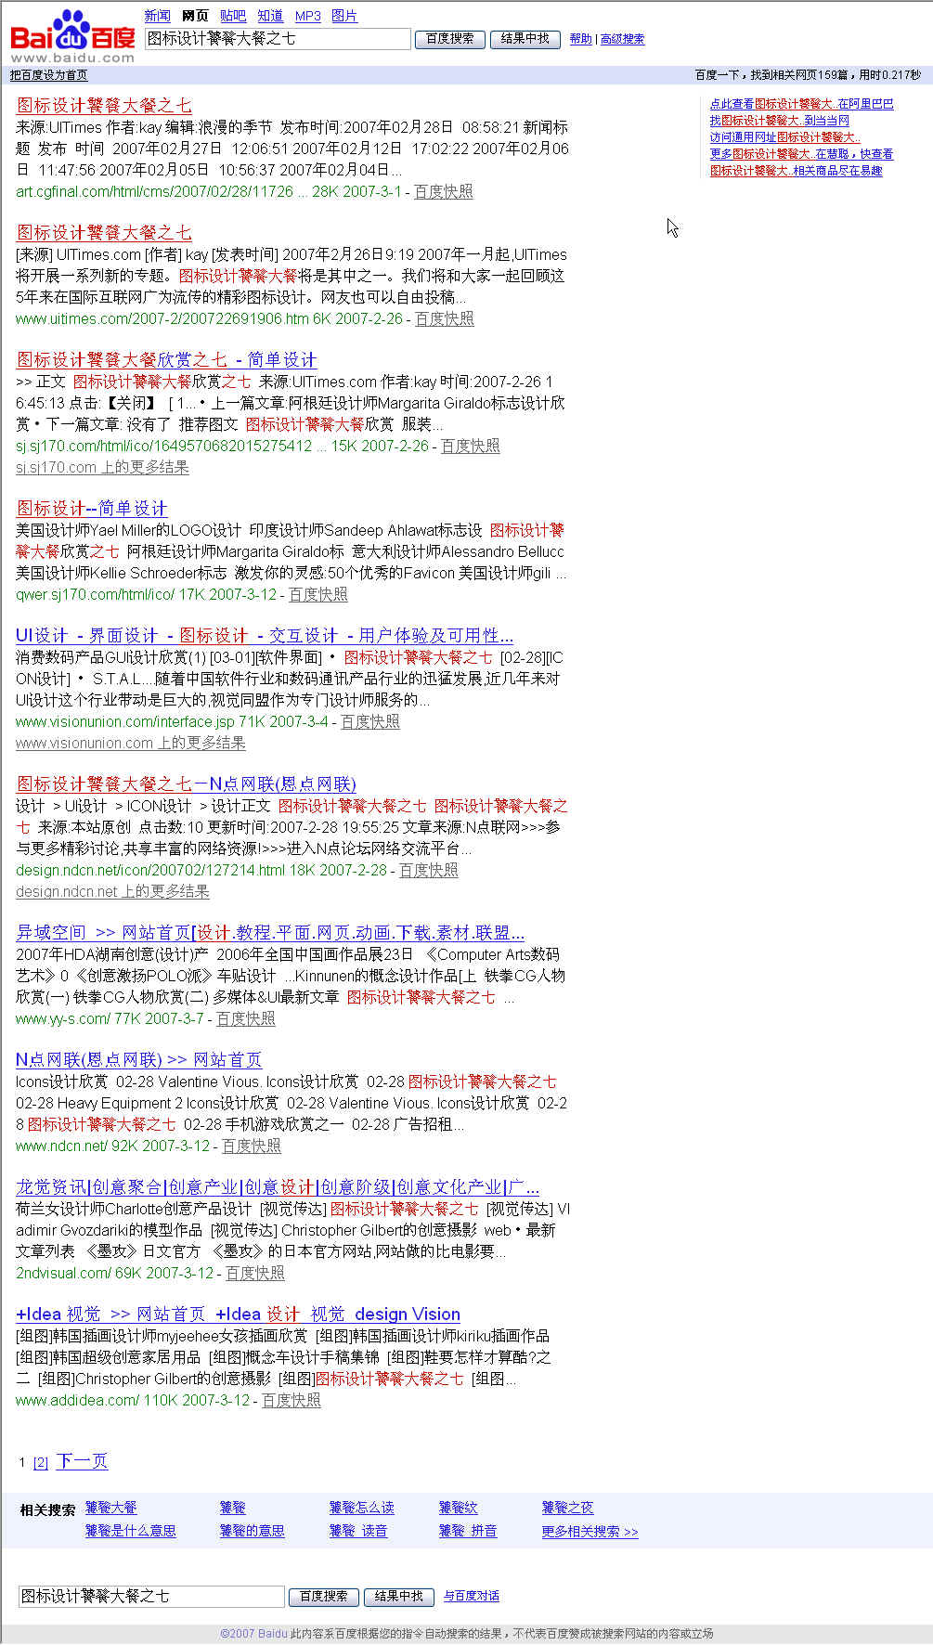The image size is (933, 1645).
Task: Show design.ndcn.net 上的更多结果
Action: click(112, 891)
